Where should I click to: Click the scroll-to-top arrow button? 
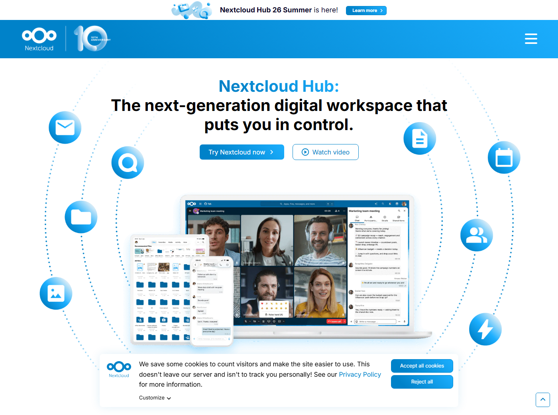coord(543,400)
